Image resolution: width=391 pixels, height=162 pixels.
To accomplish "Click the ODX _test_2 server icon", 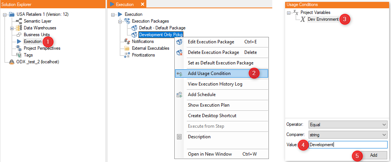I will pos(12,62).
